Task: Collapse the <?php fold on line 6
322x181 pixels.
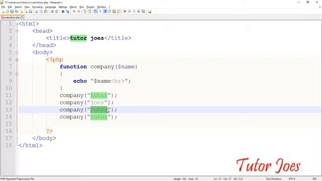Action: tap(17, 59)
